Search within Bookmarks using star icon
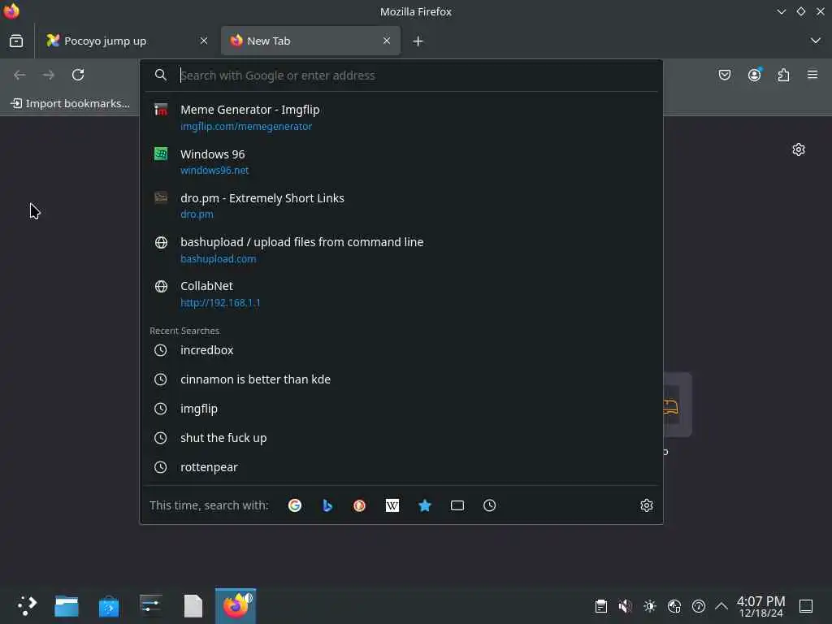 coord(424,505)
